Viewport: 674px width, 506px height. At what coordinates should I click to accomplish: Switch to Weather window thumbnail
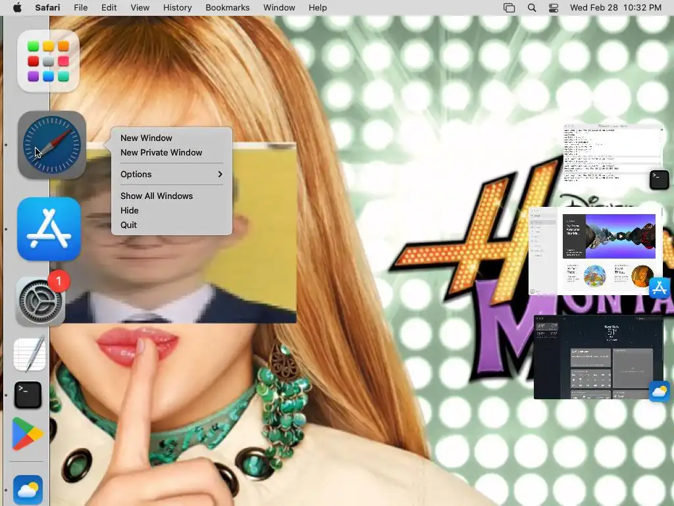point(598,357)
